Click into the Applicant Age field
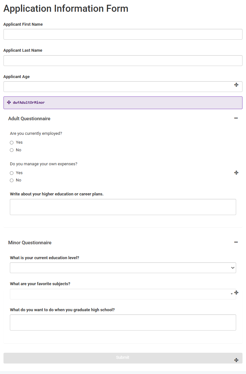Screen dimensions: 246x374 point(117,87)
